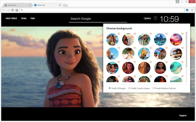
Task: Favorite the third background in row one
Action: pos(150,34)
